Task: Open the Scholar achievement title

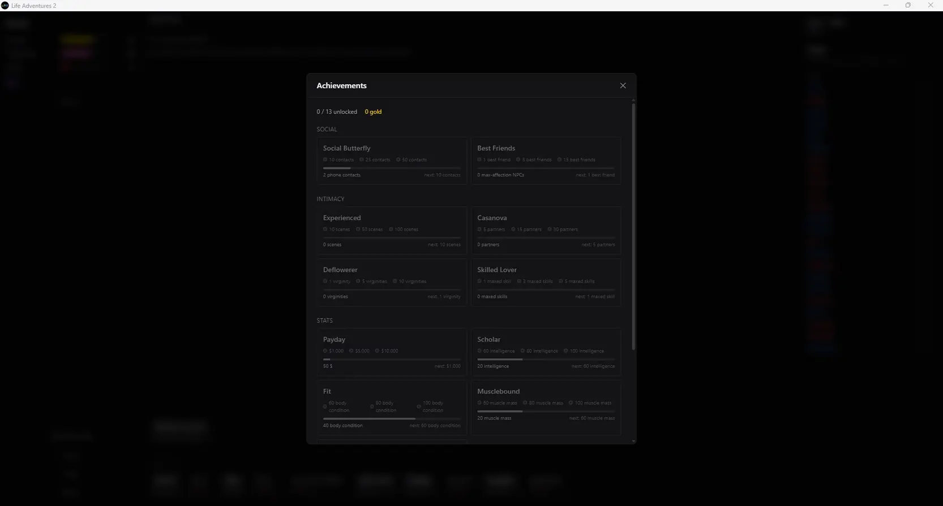Action: click(488, 339)
